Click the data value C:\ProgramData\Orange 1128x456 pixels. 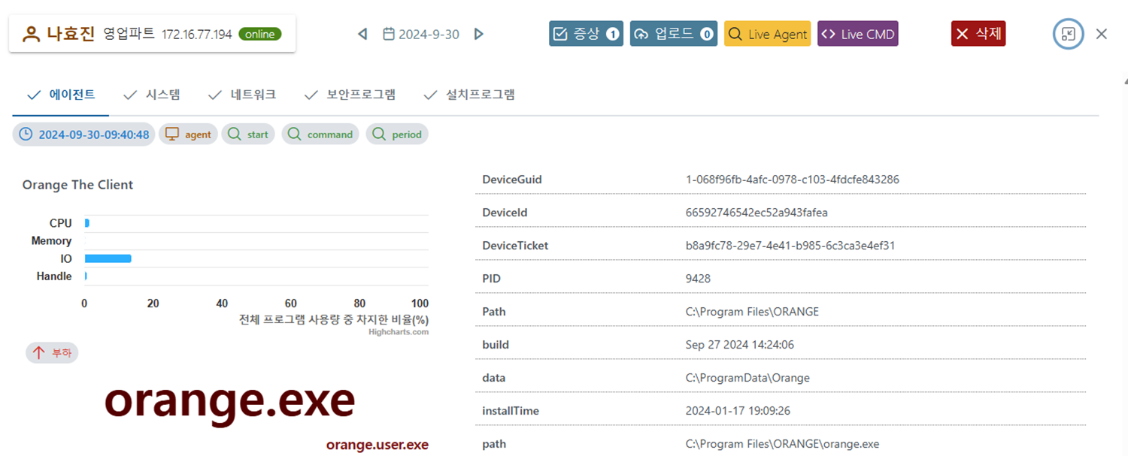click(747, 378)
